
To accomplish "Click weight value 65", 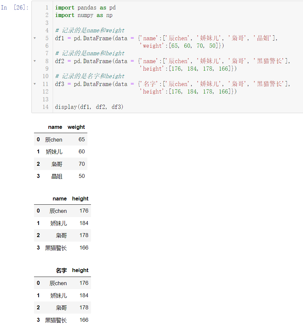I will coord(81,139).
